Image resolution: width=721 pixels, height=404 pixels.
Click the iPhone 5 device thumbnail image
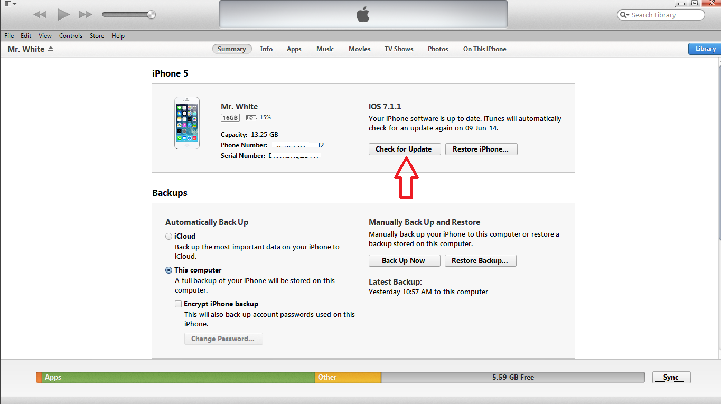pos(187,123)
